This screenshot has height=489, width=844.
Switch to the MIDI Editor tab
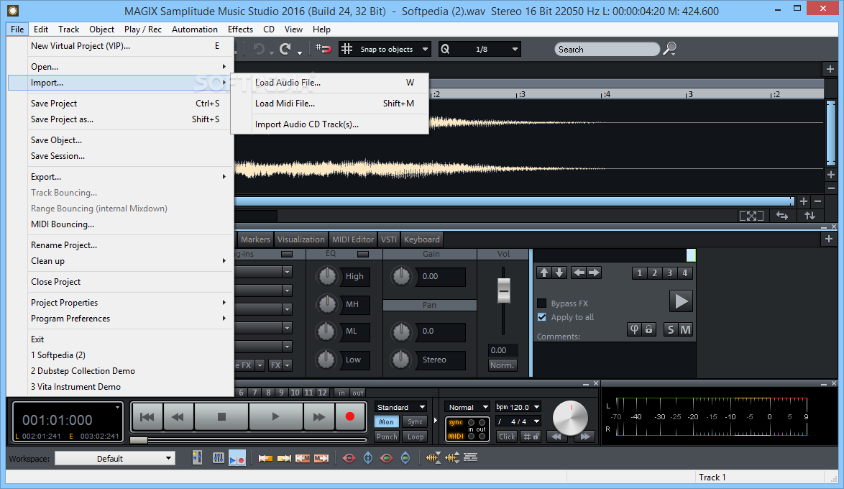(x=352, y=239)
